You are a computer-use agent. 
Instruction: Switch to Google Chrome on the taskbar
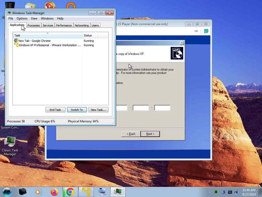coord(70,192)
